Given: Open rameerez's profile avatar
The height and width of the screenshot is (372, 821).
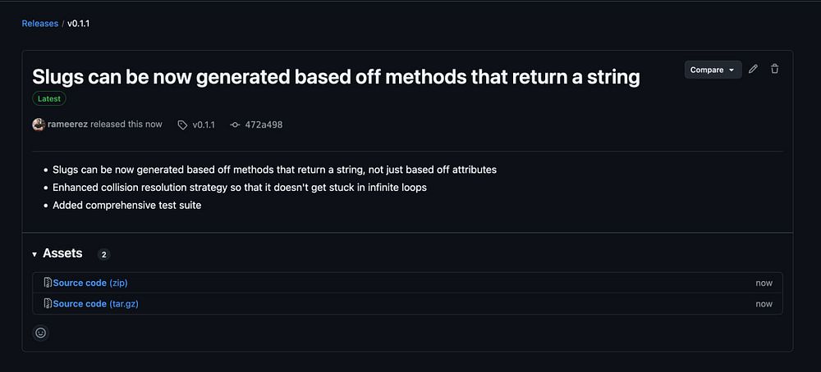Looking at the screenshot, I should (39, 125).
